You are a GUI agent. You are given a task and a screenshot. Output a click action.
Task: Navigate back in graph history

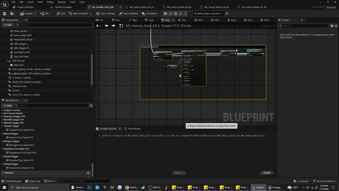[x=106, y=26]
